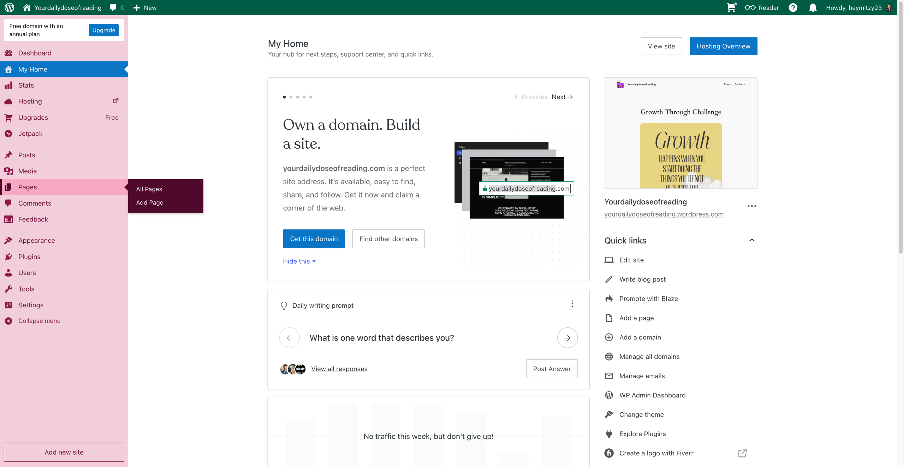Open the shopping cart icon
Screen dimensions: 904x467
tap(731, 7)
